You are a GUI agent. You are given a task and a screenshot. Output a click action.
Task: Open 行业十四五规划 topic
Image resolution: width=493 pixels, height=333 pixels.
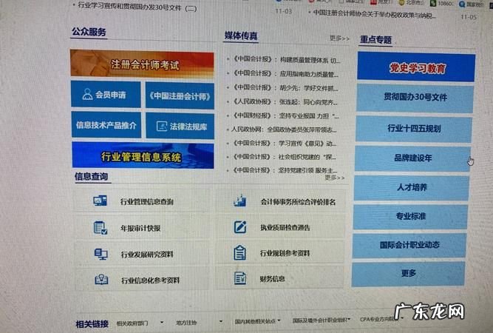point(414,129)
